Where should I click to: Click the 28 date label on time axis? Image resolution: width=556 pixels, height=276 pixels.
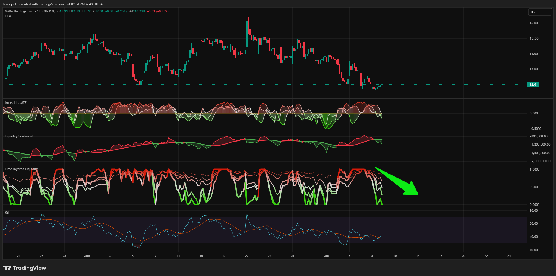click(x=64, y=256)
